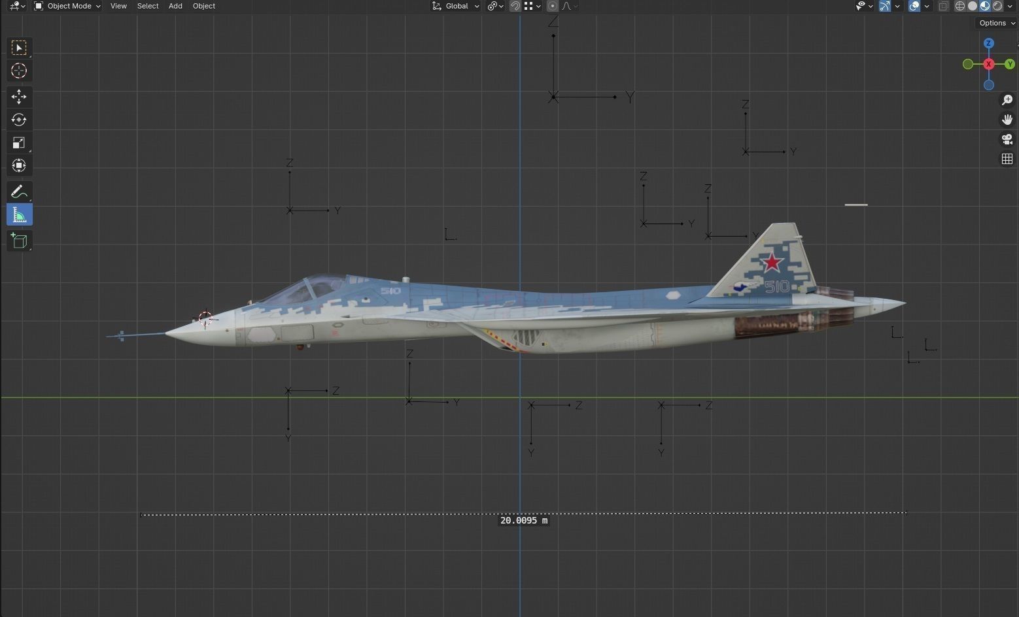Select the Measure ruler tool

[19, 215]
